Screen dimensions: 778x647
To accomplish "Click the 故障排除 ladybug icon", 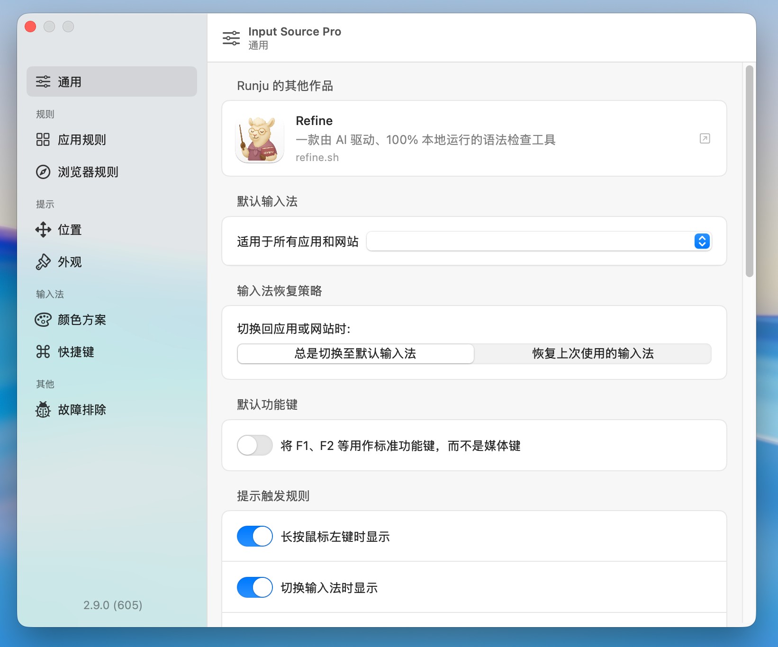I will [x=43, y=410].
